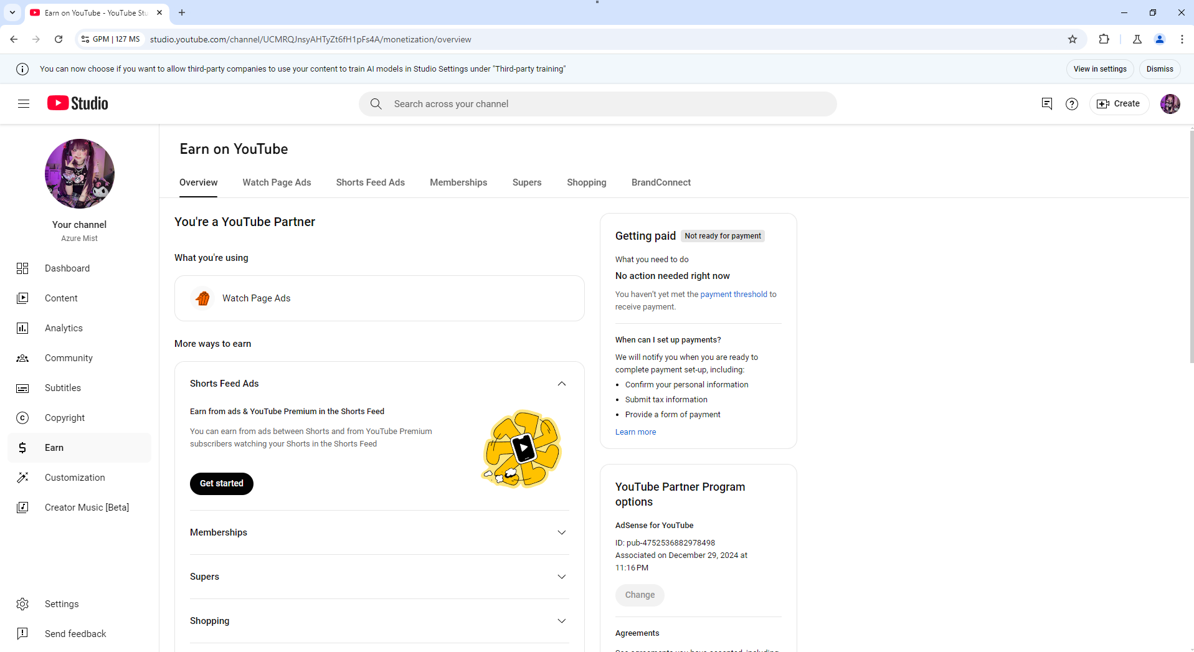
Task: Click the info icon in notification banner
Action: click(x=22, y=69)
